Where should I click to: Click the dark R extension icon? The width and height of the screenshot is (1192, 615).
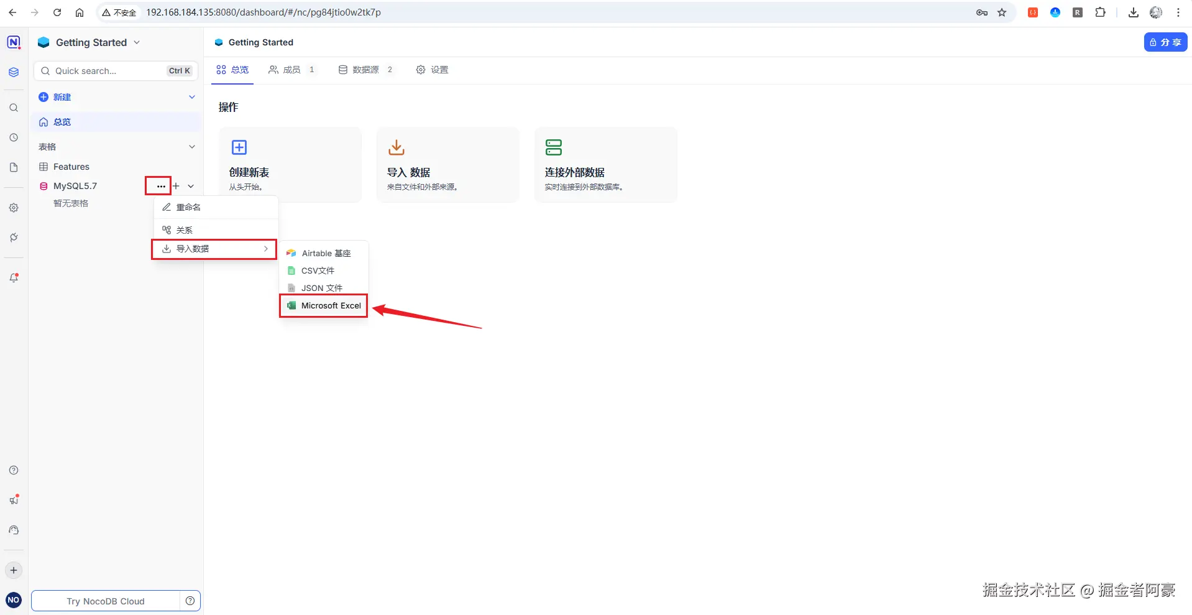(1078, 12)
